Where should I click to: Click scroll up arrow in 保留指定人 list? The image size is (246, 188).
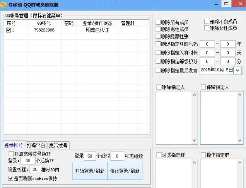pyautogui.click(x=240, y=95)
